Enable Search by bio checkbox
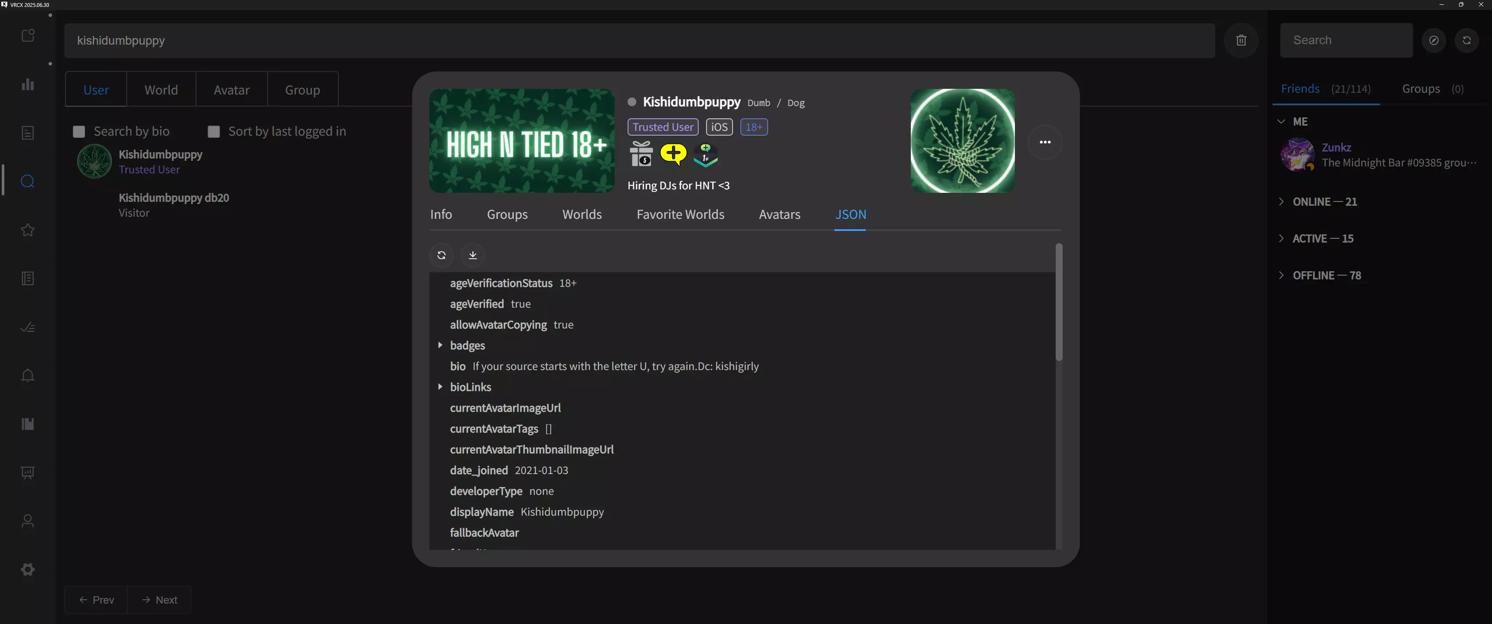This screenshot has width=1492, height=624. point(79,132)
